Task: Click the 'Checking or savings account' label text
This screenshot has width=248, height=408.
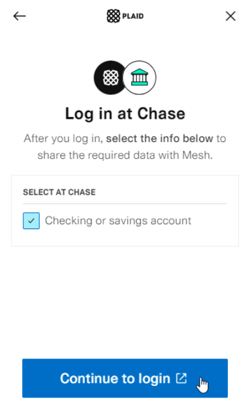Action: pyautogui.click(x=118, y=221)
